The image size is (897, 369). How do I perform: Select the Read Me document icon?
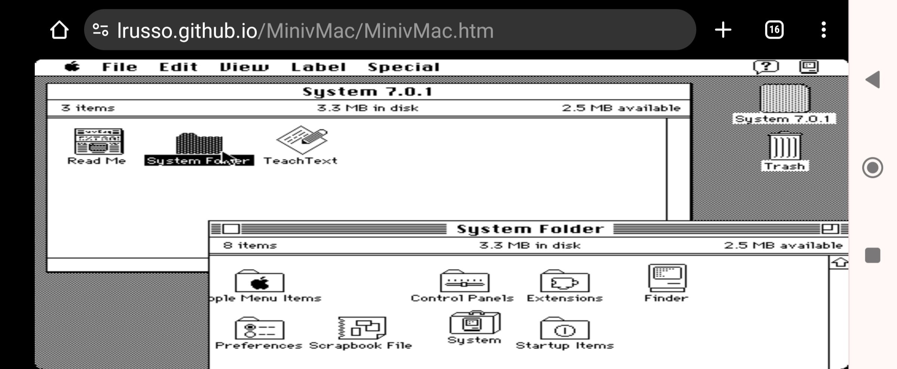click(98, 142)
